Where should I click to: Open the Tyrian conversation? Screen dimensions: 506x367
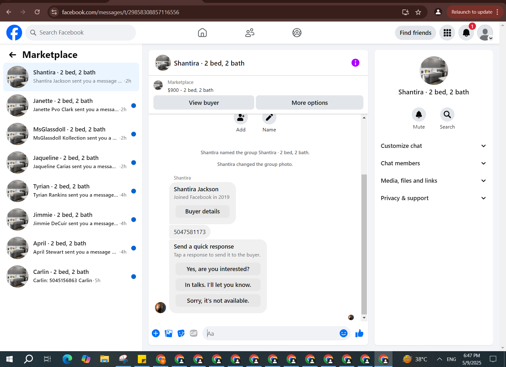(x=71, y=191)
